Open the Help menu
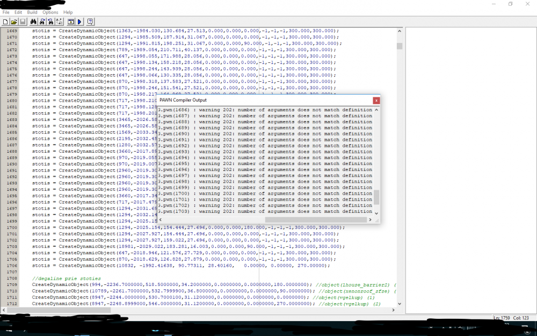537x336 pixels. coord(68,12)
